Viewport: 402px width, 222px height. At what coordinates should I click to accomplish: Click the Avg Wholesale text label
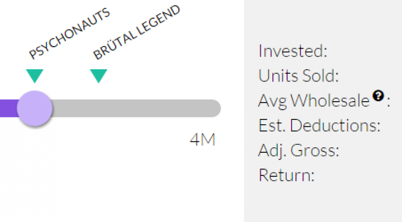pyautogui.click(x=314, y=101)
